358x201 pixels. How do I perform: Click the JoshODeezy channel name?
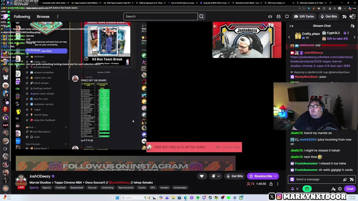[x=40, y=176]
